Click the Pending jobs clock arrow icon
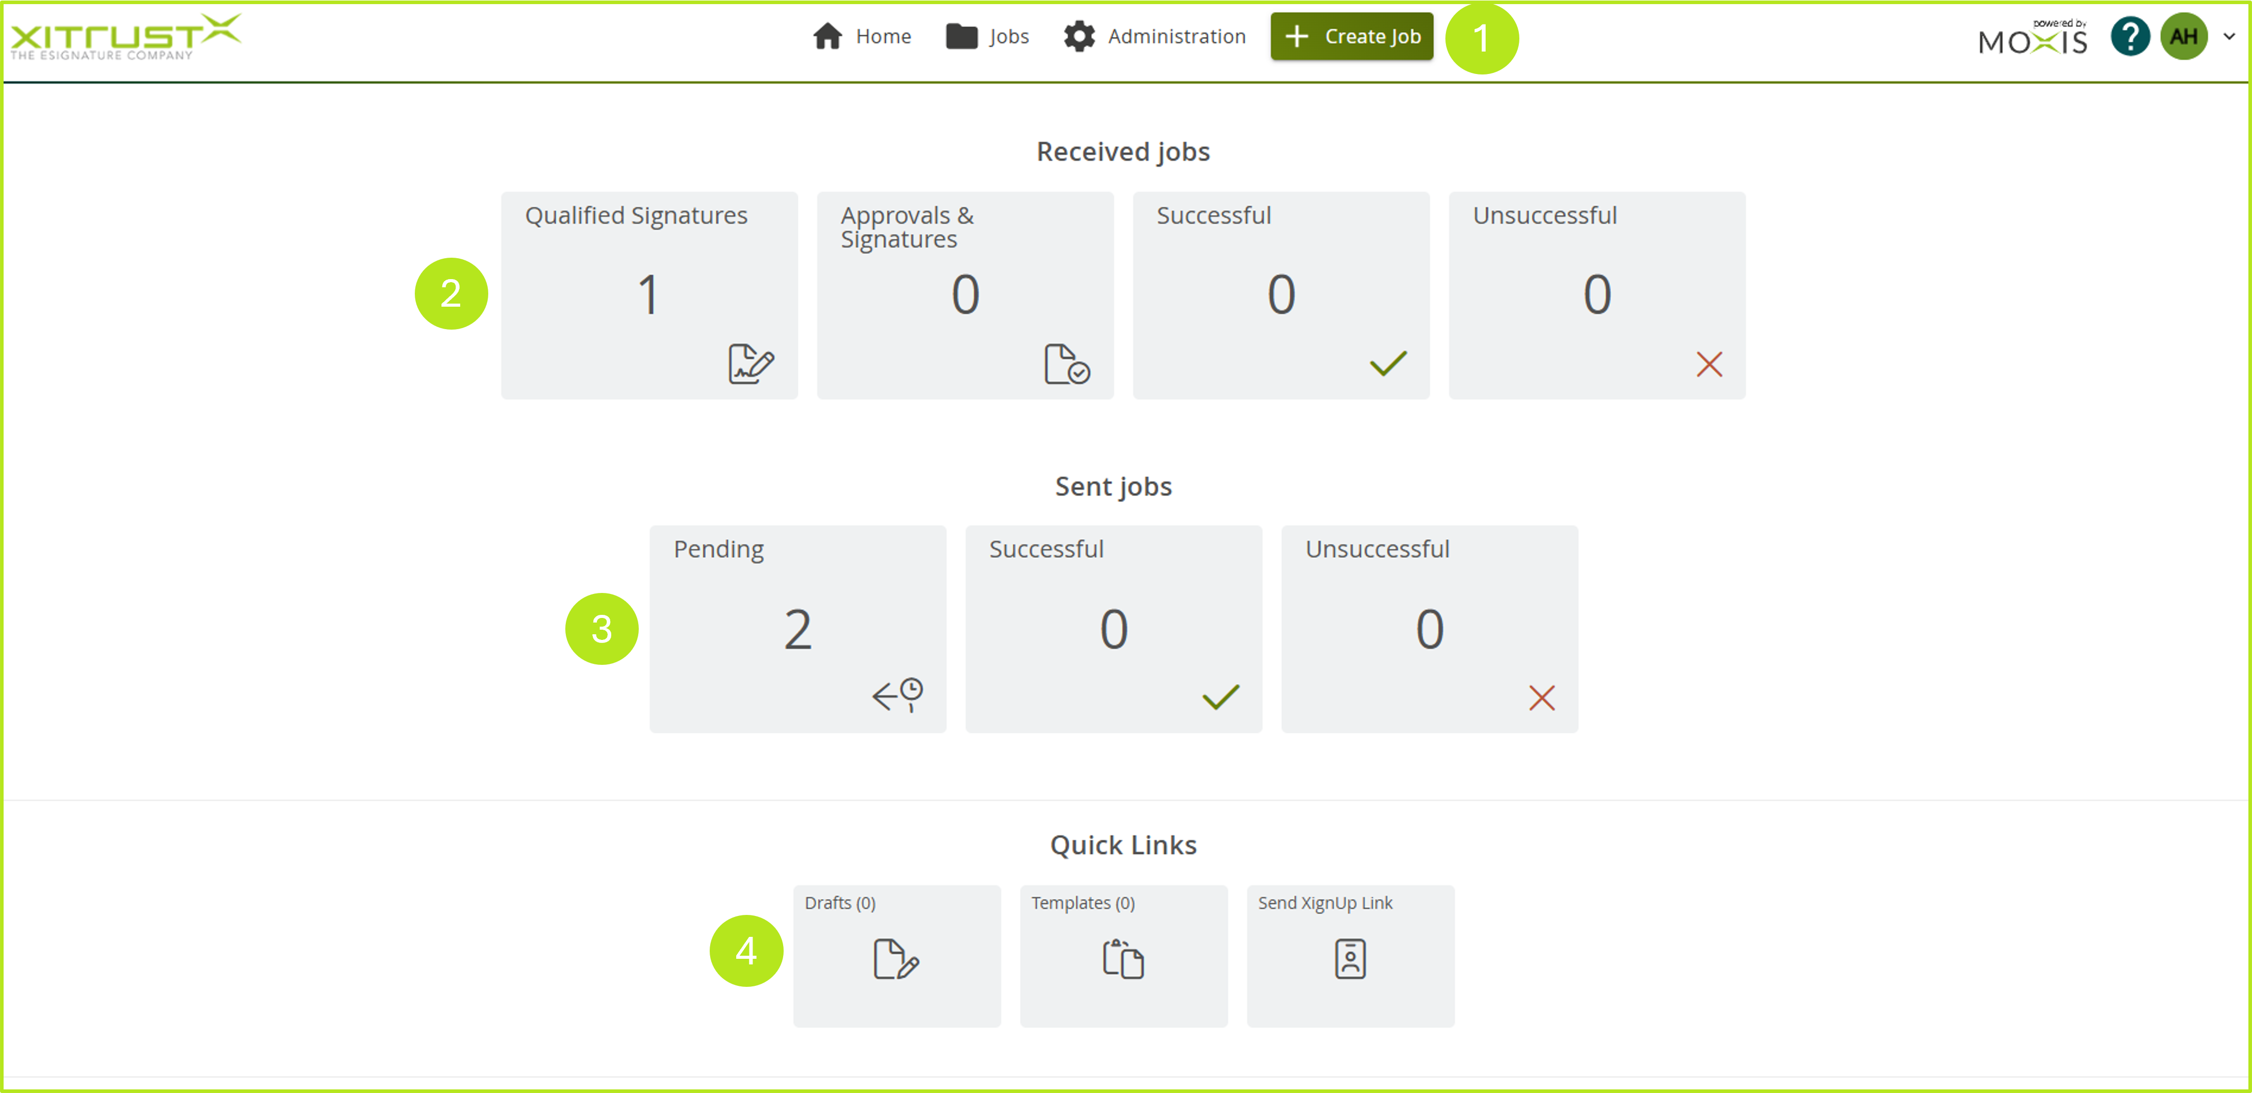 tap(897, 696)
